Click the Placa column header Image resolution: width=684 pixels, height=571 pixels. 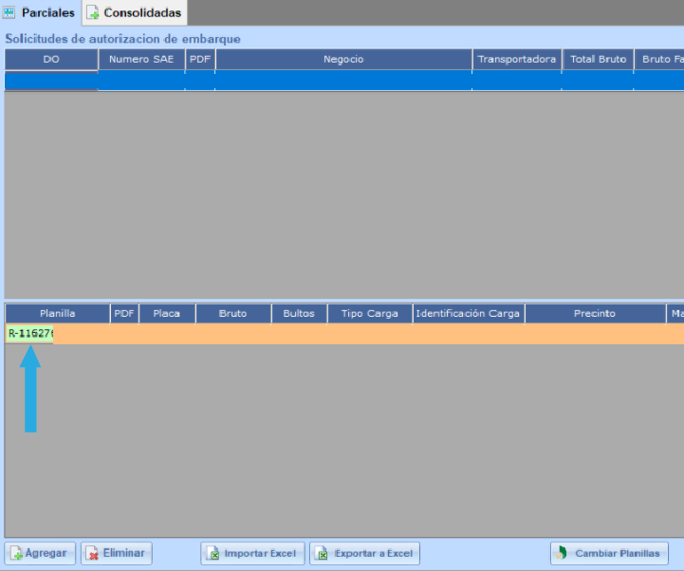(x=167, y=314)
